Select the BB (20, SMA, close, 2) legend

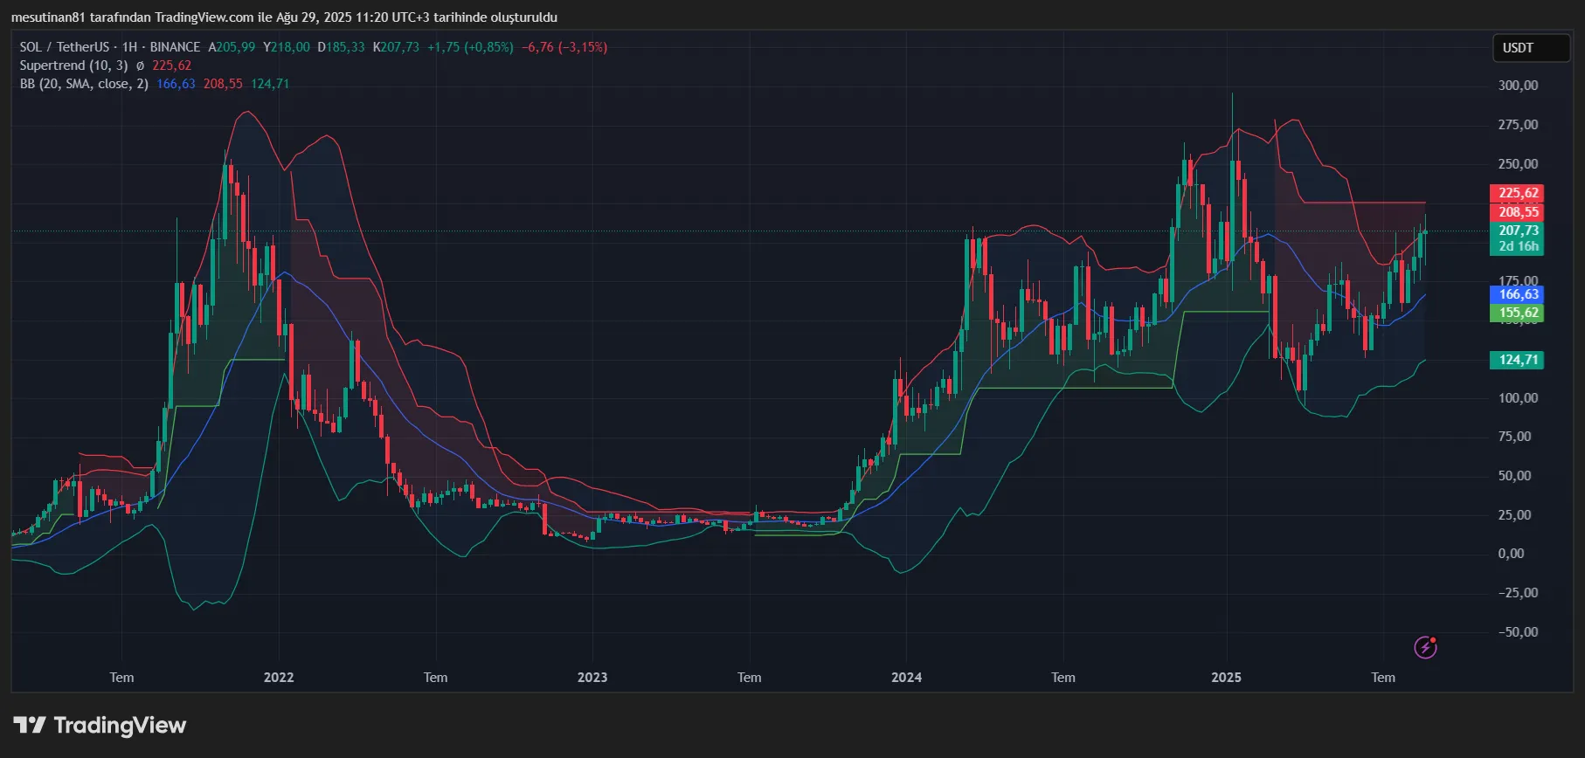point(84,84)
